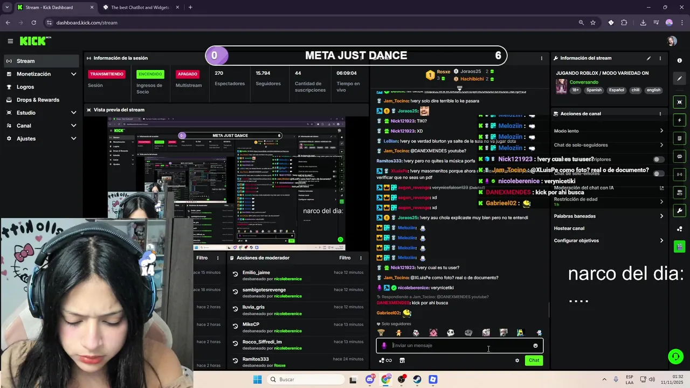Click the shop icon below chat input
Viewport: 690px width, 388px height.
[402, 361]
